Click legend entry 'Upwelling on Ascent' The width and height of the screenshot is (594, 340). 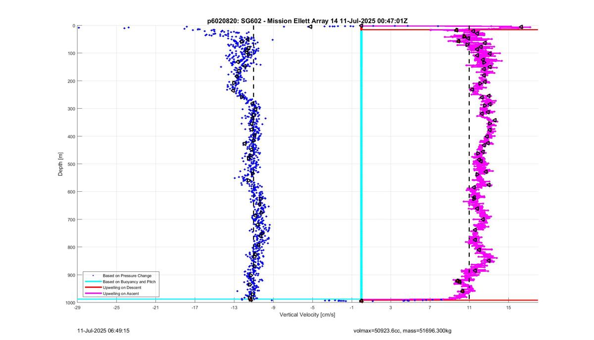click(121, 294)
